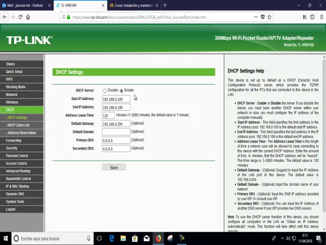This screenshot has width=326, height=245.
Task: Show hidden system tray icons
Action: click(x=282, y=238)
